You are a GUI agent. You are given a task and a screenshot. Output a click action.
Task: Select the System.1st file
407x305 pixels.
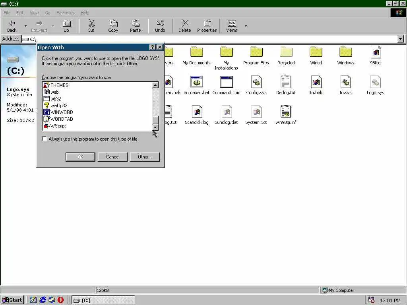(x=256, y=115)
